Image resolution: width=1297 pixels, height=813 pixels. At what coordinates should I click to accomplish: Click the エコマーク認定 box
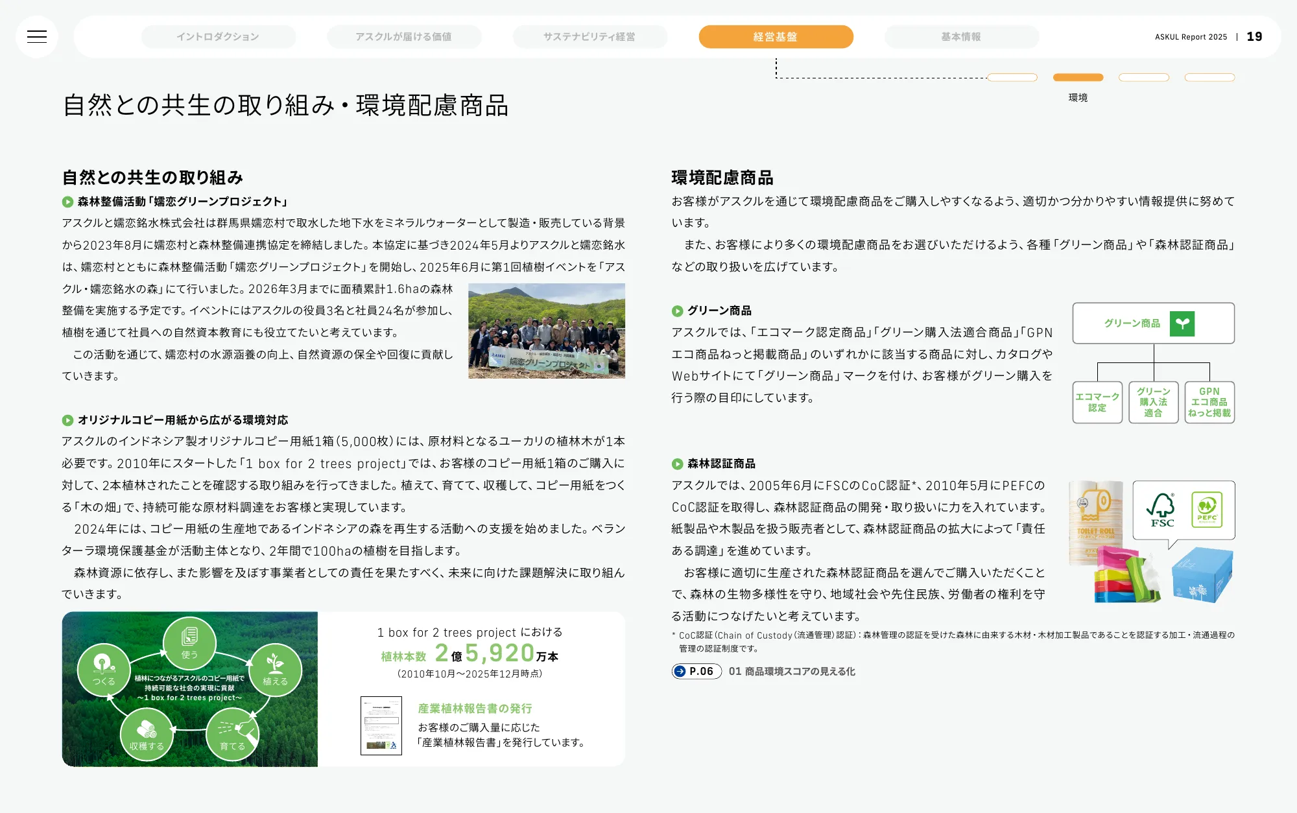pyautogui.click(x=1097, y=403)
